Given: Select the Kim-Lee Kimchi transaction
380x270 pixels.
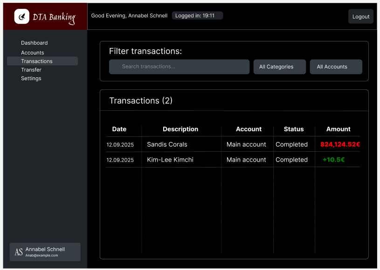Looking at the screenshot, I should tap(170, 160).
